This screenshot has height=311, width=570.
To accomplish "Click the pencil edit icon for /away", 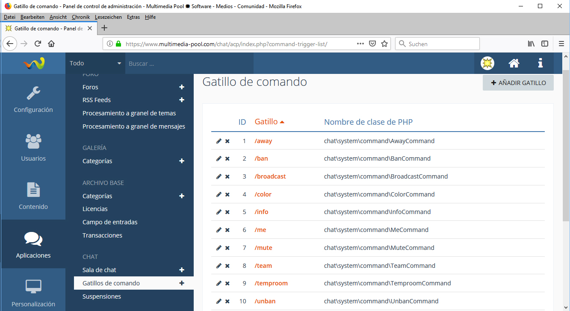I will tap(219, 141).
